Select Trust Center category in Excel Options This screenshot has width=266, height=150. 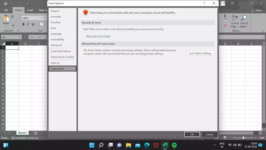62,69
